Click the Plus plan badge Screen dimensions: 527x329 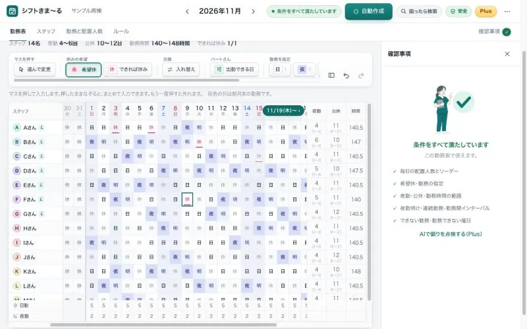(485, 11)
